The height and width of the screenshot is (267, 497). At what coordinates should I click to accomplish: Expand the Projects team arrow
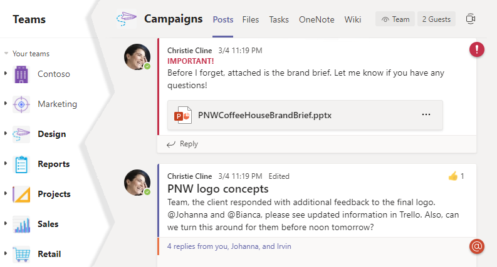[x=6, y=194]
